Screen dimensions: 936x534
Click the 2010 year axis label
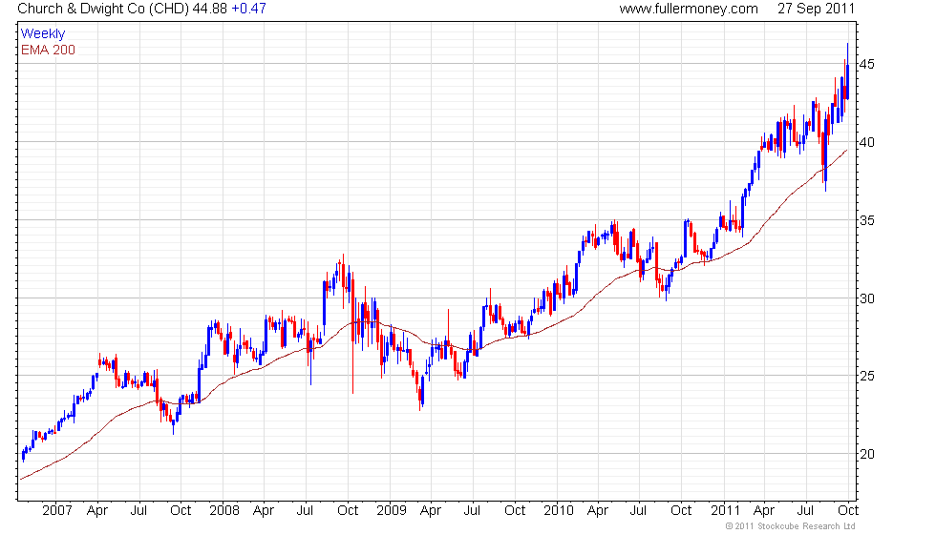point(558,511)
